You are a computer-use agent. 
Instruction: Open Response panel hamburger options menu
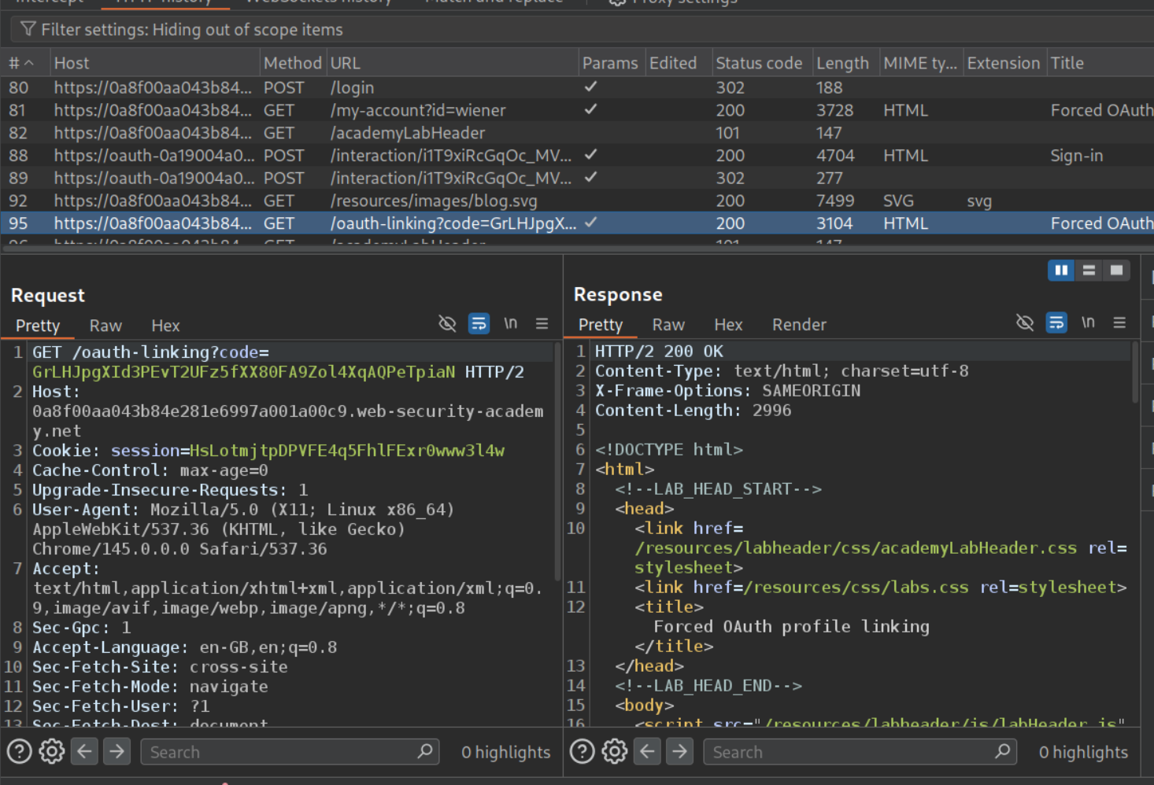(1119, 322)
